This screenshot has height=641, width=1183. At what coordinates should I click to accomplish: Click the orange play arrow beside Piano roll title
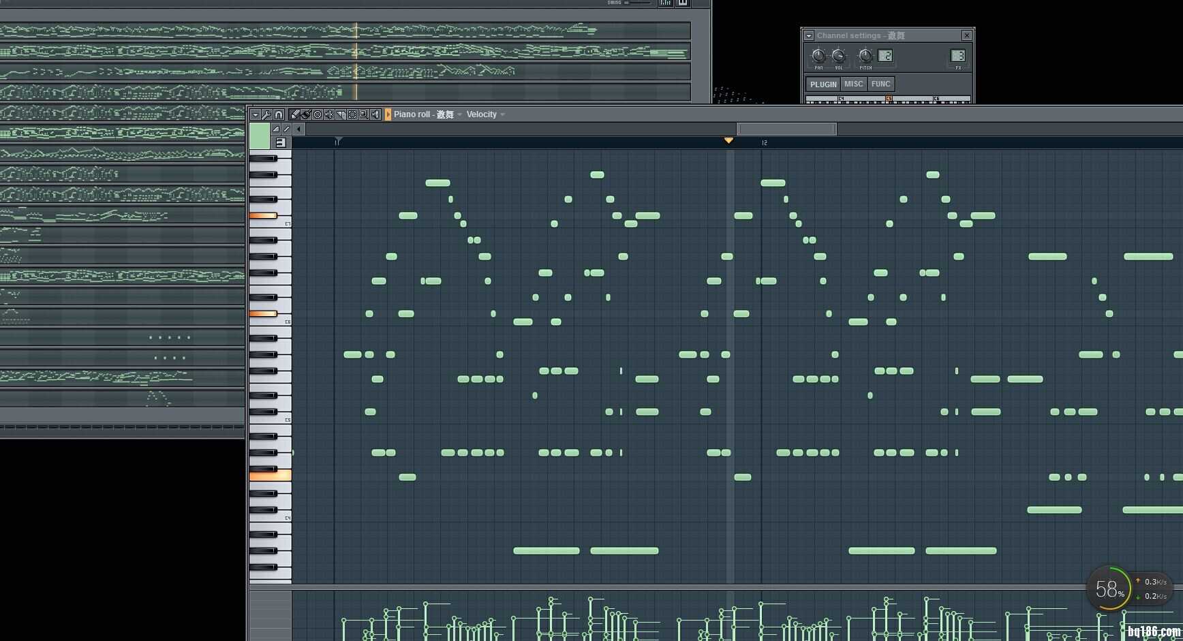[388, 114]
